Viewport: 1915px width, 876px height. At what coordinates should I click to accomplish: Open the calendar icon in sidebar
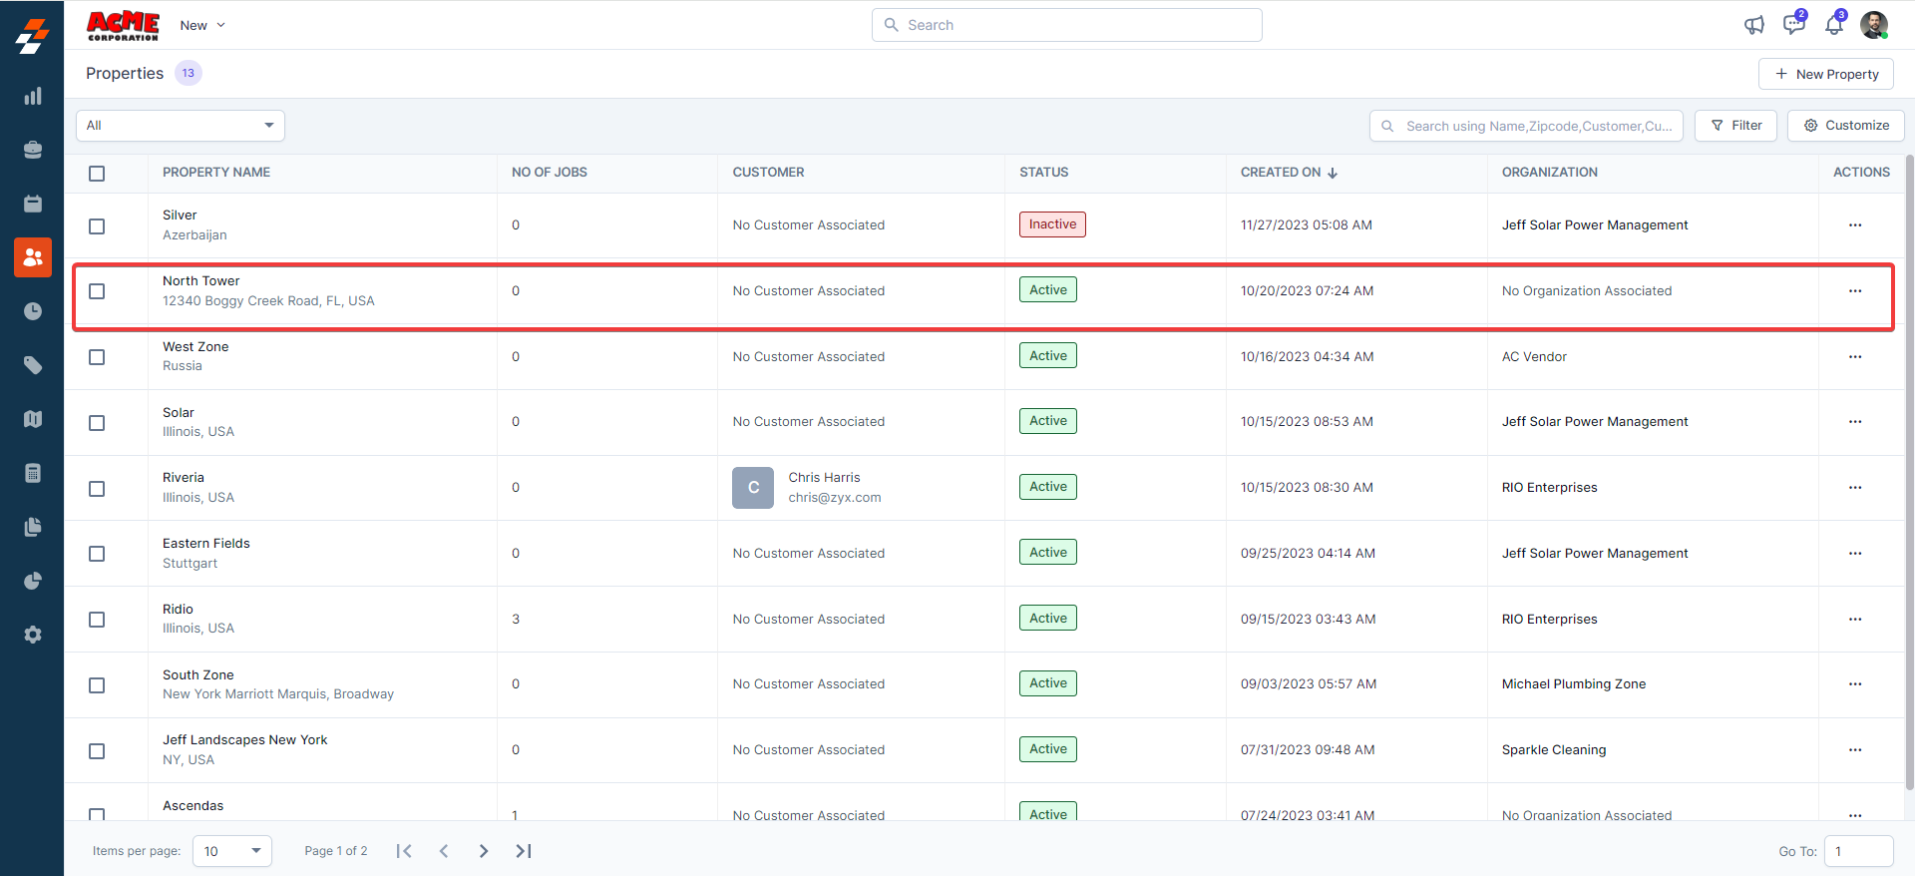coord(33,204)
